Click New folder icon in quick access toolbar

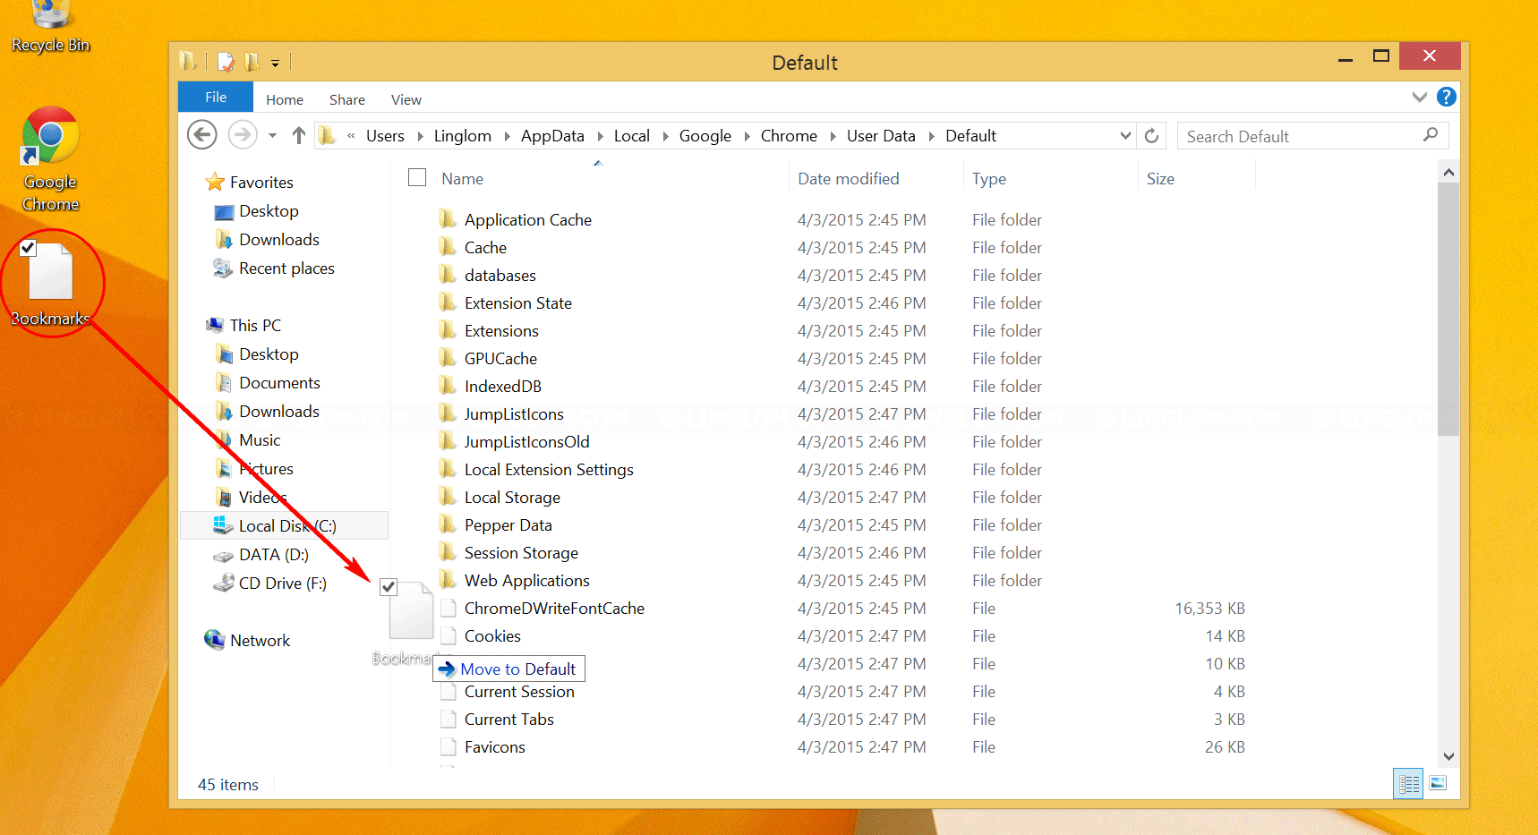(252, 62)
